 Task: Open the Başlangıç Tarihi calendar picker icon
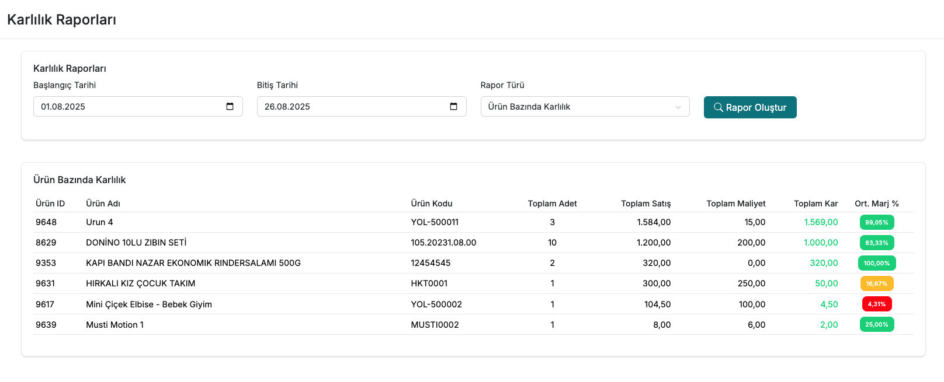230,106
